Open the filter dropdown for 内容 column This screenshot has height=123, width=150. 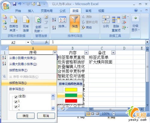[x=86, y=53]
